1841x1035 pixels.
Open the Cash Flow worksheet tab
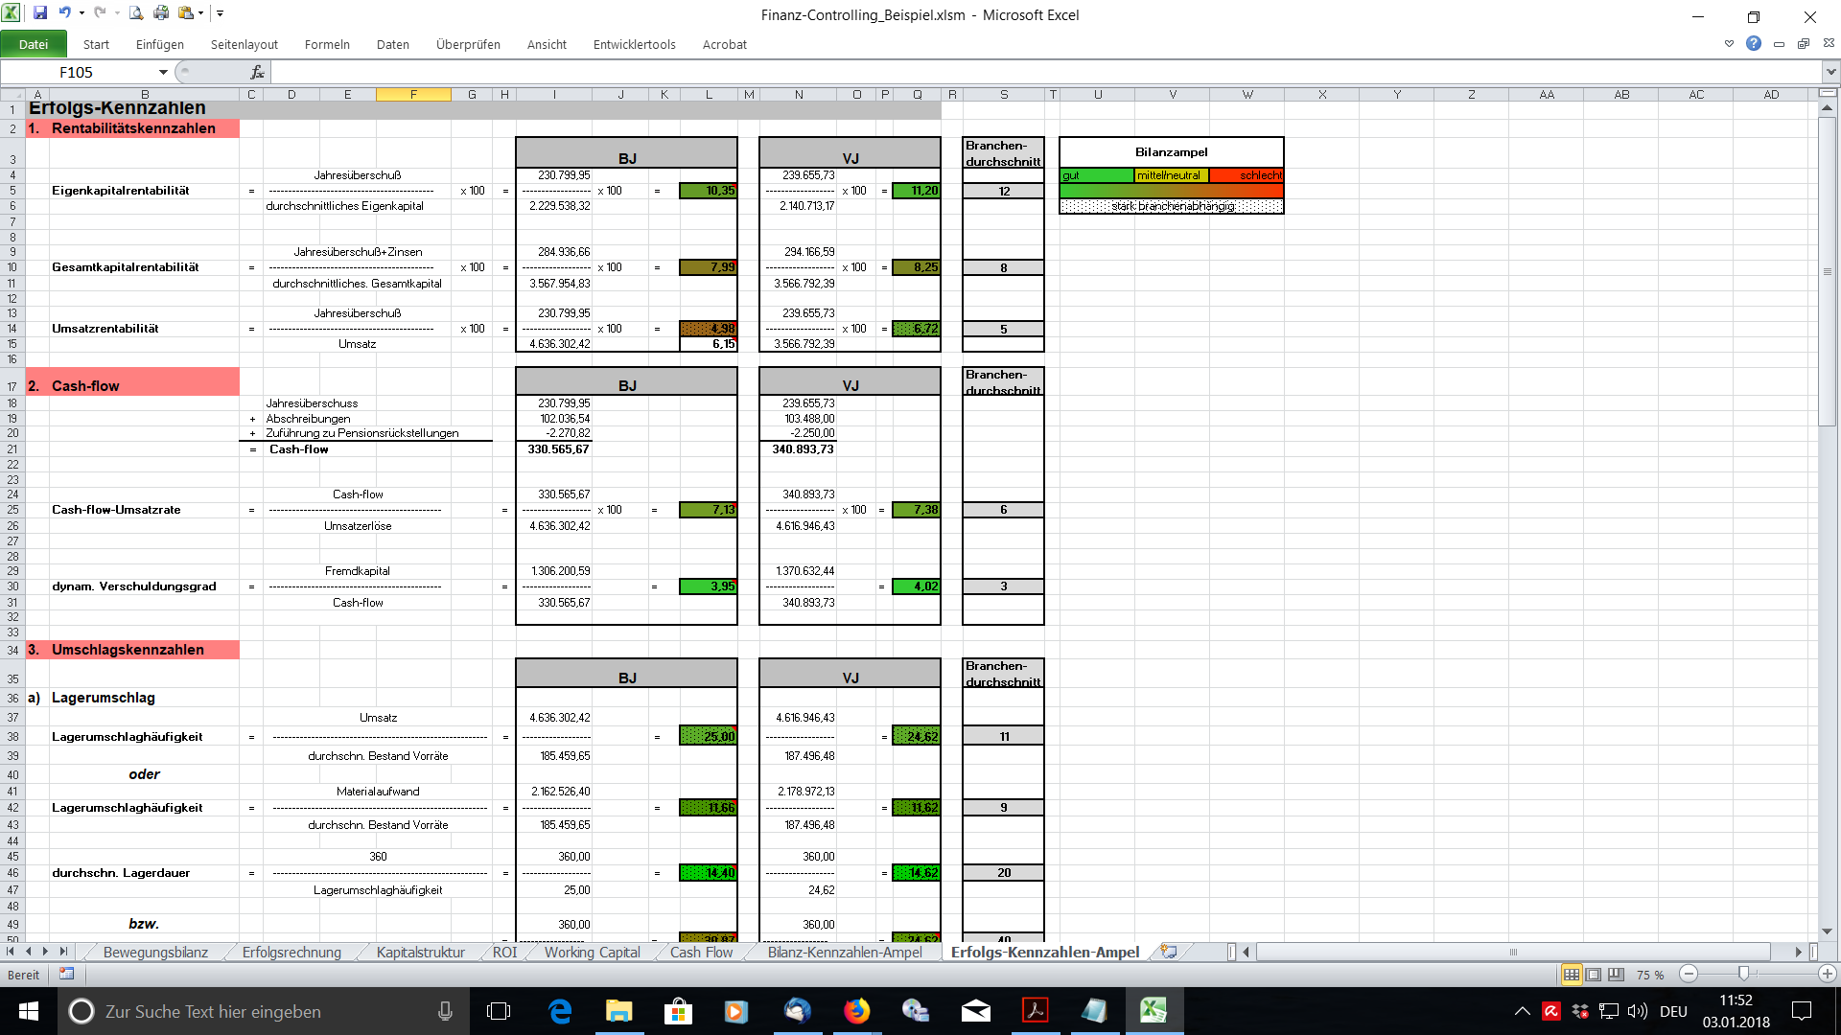(x=700, y=952)
